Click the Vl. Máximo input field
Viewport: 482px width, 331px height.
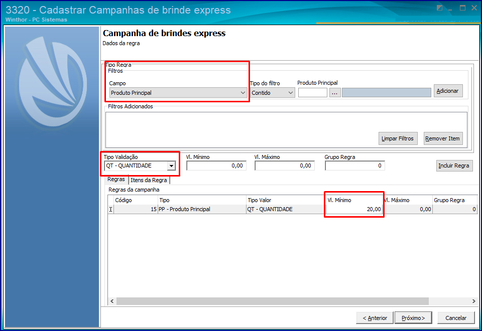point(284,166)
